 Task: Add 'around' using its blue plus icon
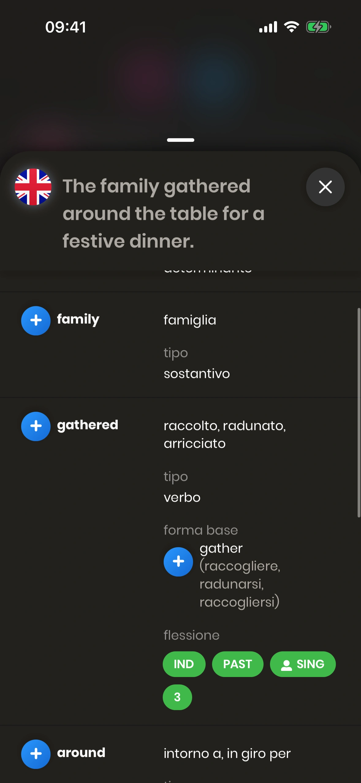(36, 754)
